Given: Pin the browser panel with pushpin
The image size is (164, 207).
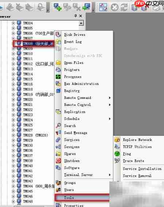Looking at the screenshot, I should click(x=75, y=16).
